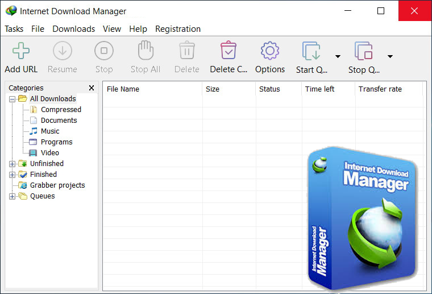Select the Video category label
Viewport: 432px width, 294px height.
50,152
